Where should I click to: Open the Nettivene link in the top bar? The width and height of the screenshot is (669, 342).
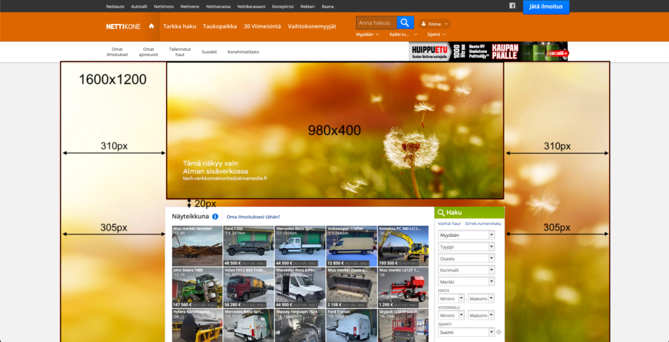[190, 7]
